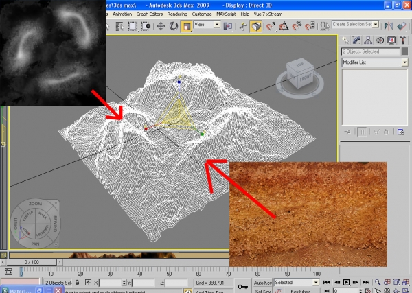Click the Play Animation button
The width and height of the screenshot is (412, 293).
[x=346, y=282]
